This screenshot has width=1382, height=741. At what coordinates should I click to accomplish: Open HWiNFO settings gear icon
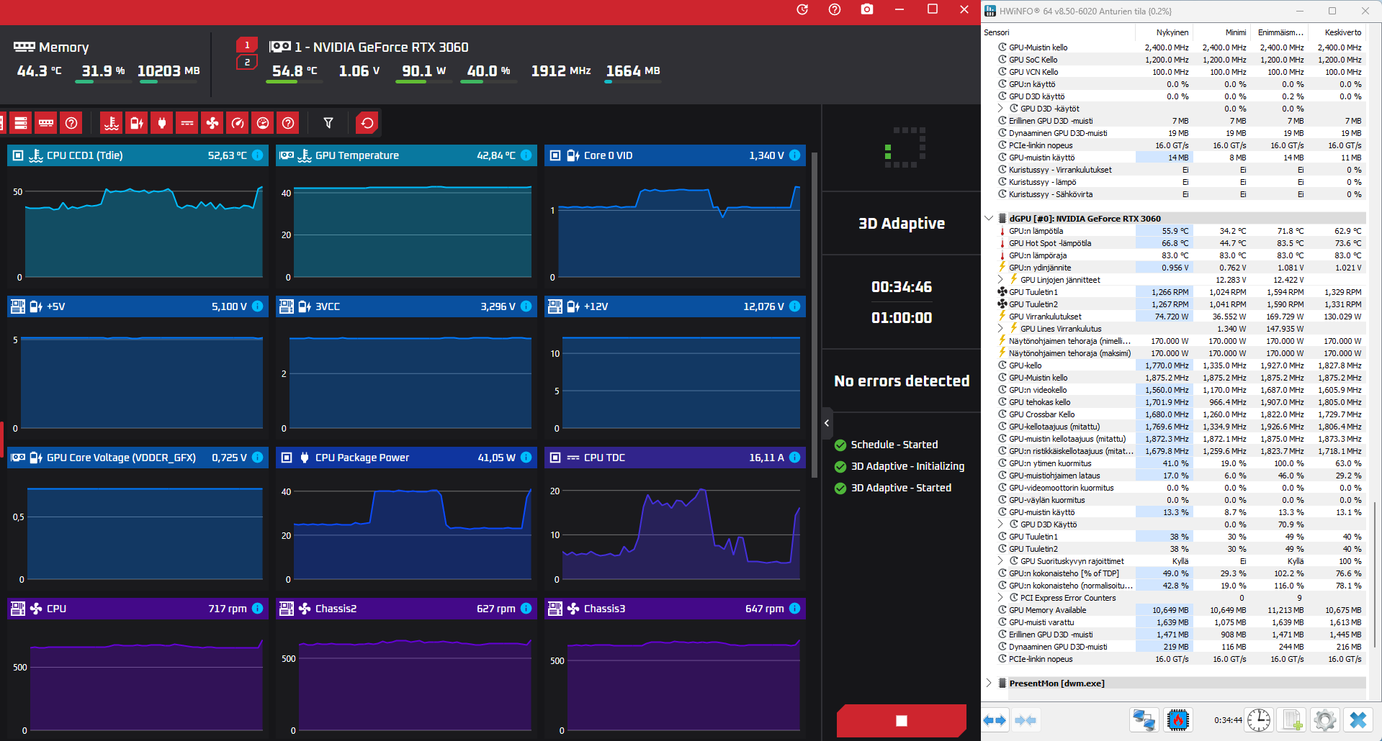pyautogui.click(x=1324, y=720)
